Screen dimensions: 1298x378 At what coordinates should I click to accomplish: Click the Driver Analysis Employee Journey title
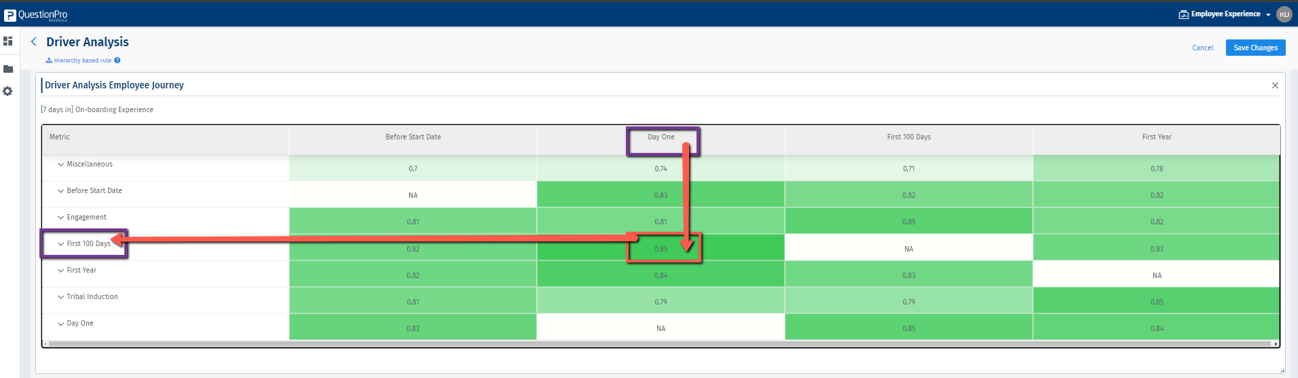(x=114, y=85)
